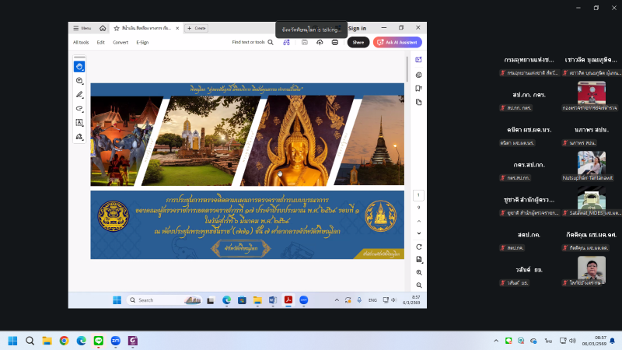
Task: Open the bookmarks panel icon
Action: tap(418, 89)
